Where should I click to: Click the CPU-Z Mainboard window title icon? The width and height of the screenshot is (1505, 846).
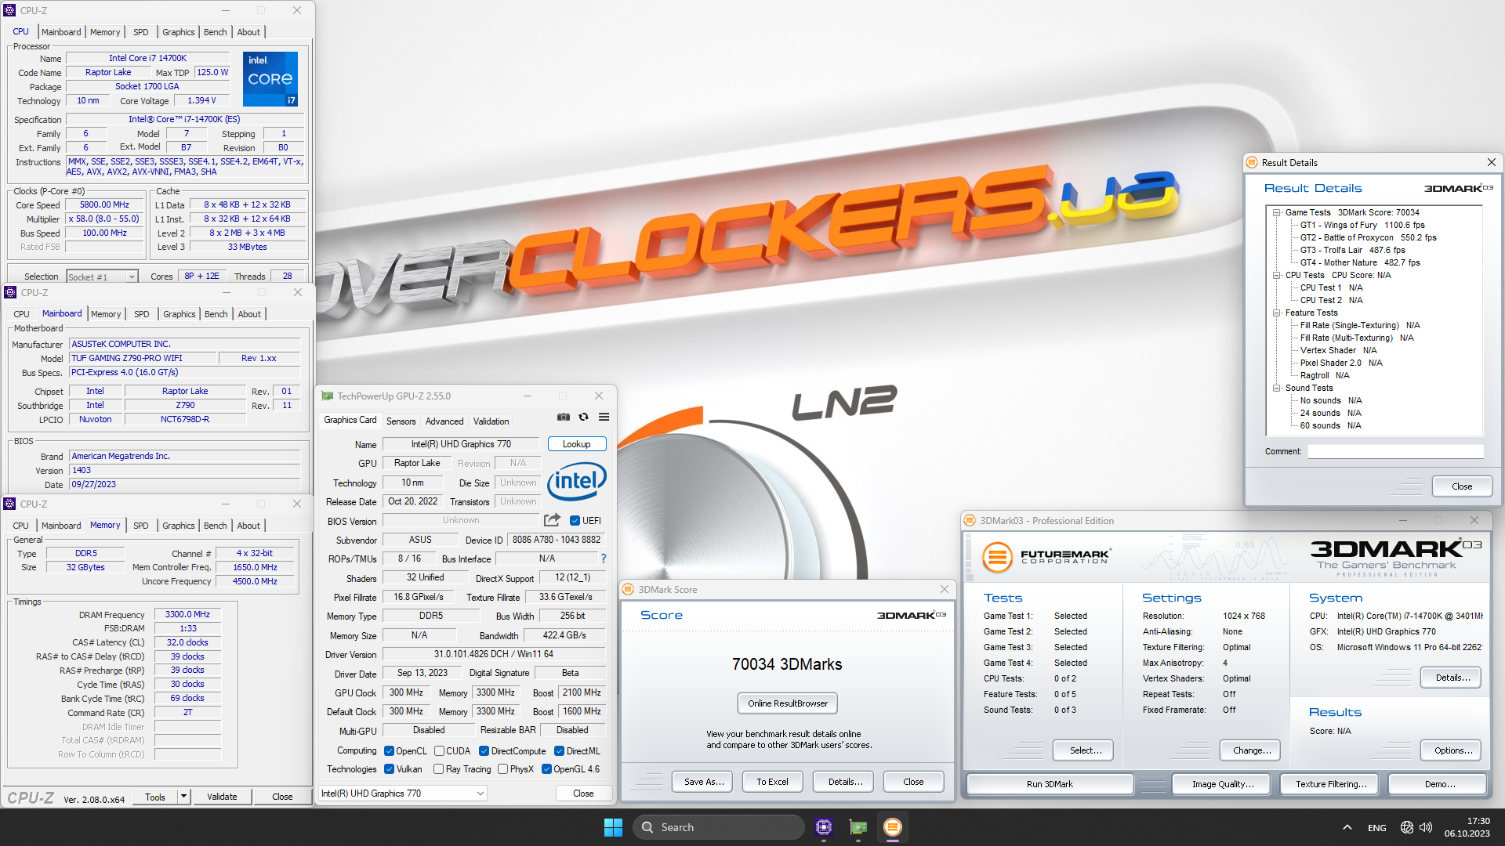coord(10,292)
